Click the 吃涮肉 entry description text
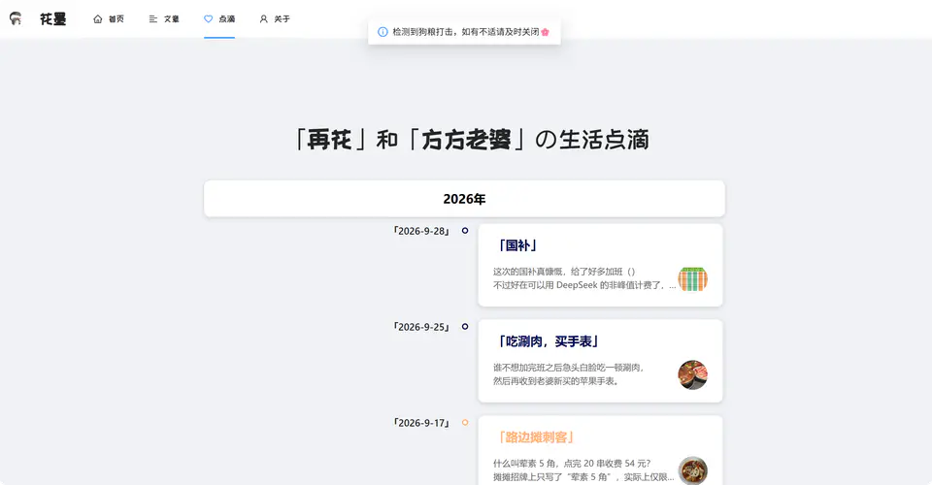The image size is (932, 485). click(569, 374)
